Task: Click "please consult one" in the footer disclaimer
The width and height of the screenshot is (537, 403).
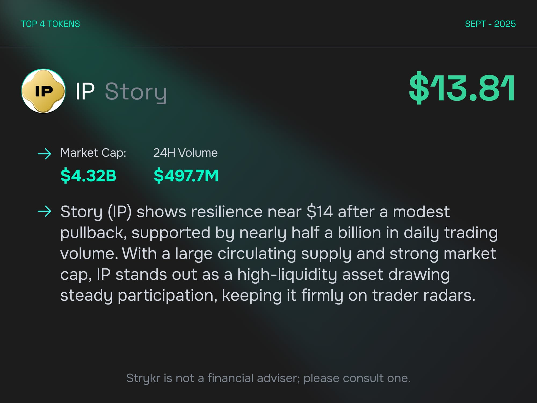Action: [x=357, y=378]
